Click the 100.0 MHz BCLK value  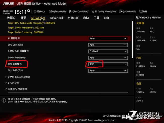point(141,40)
